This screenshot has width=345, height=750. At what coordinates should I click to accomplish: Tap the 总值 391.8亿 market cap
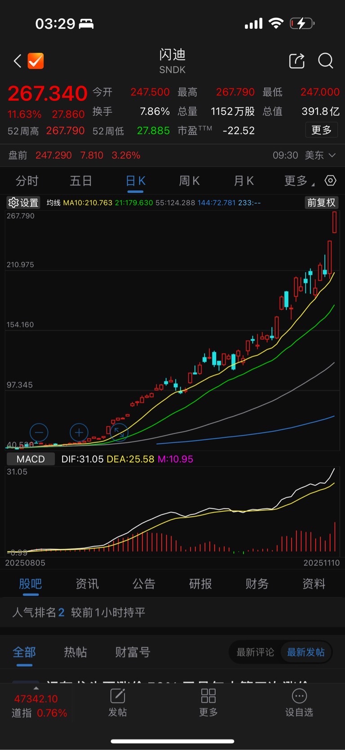(x=301, y=111)
